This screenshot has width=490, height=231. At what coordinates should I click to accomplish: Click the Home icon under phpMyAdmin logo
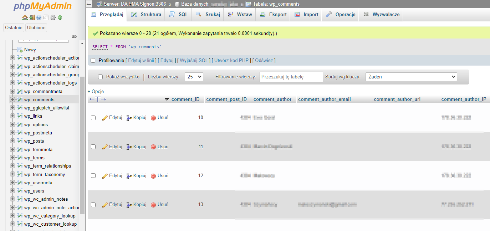click(25, 17)
